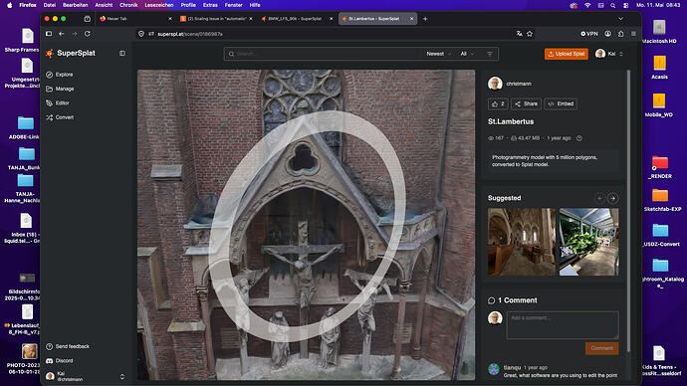The image size is (687, 386).
Task: Click the Share button
Action: tap(527, 104)
